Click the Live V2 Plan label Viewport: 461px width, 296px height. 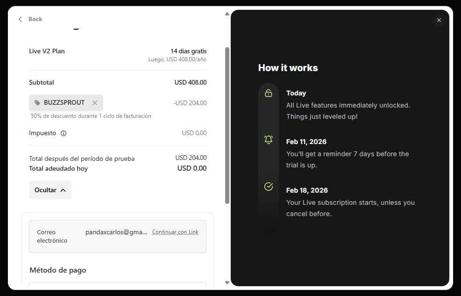[47, 51]
